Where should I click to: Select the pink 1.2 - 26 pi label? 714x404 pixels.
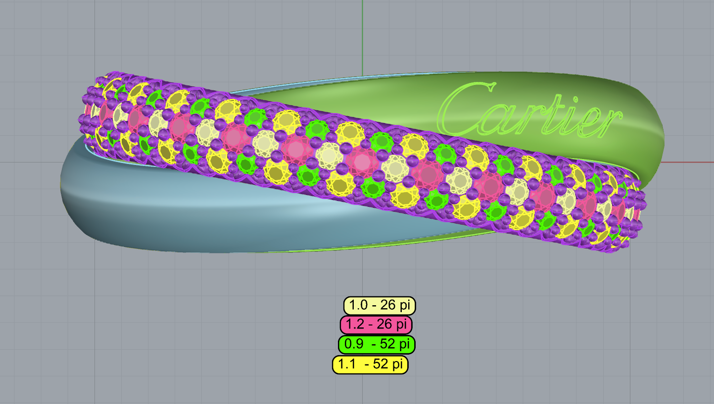point(376,325)
